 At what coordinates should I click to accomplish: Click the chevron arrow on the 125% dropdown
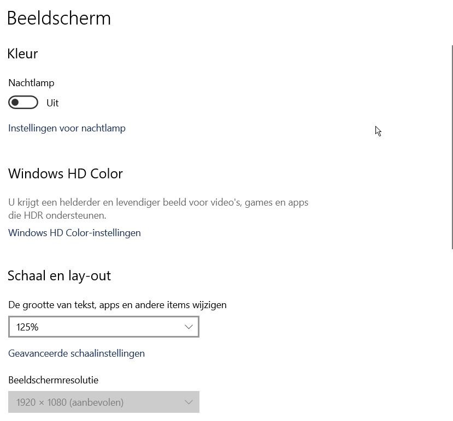coord(189,327)
